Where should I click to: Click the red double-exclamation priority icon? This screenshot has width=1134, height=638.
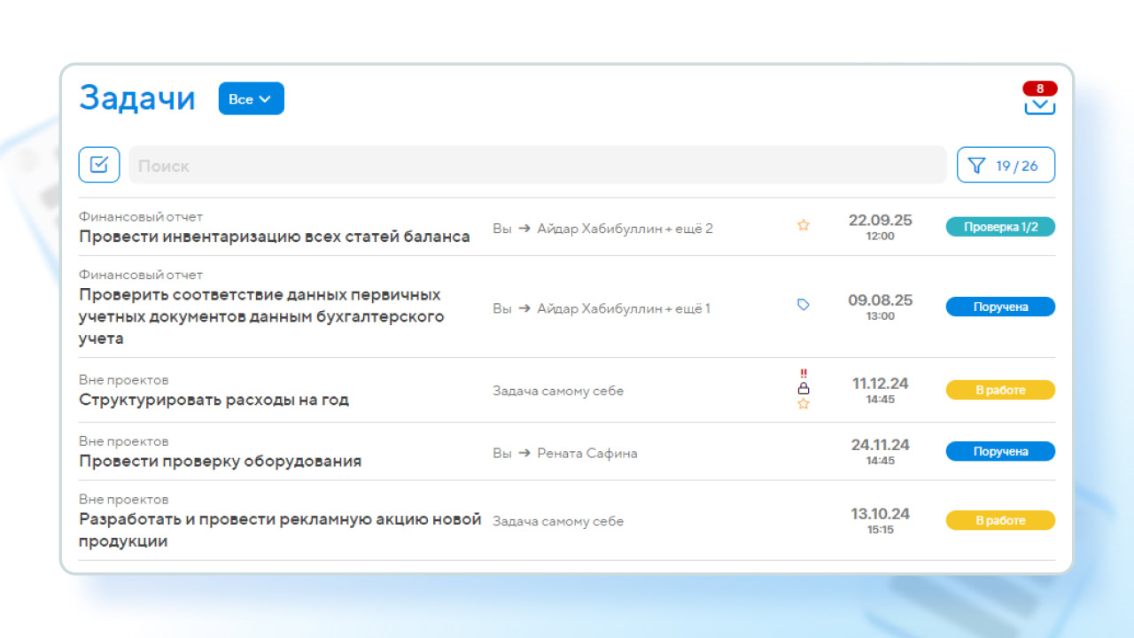[x=803, y=375]
